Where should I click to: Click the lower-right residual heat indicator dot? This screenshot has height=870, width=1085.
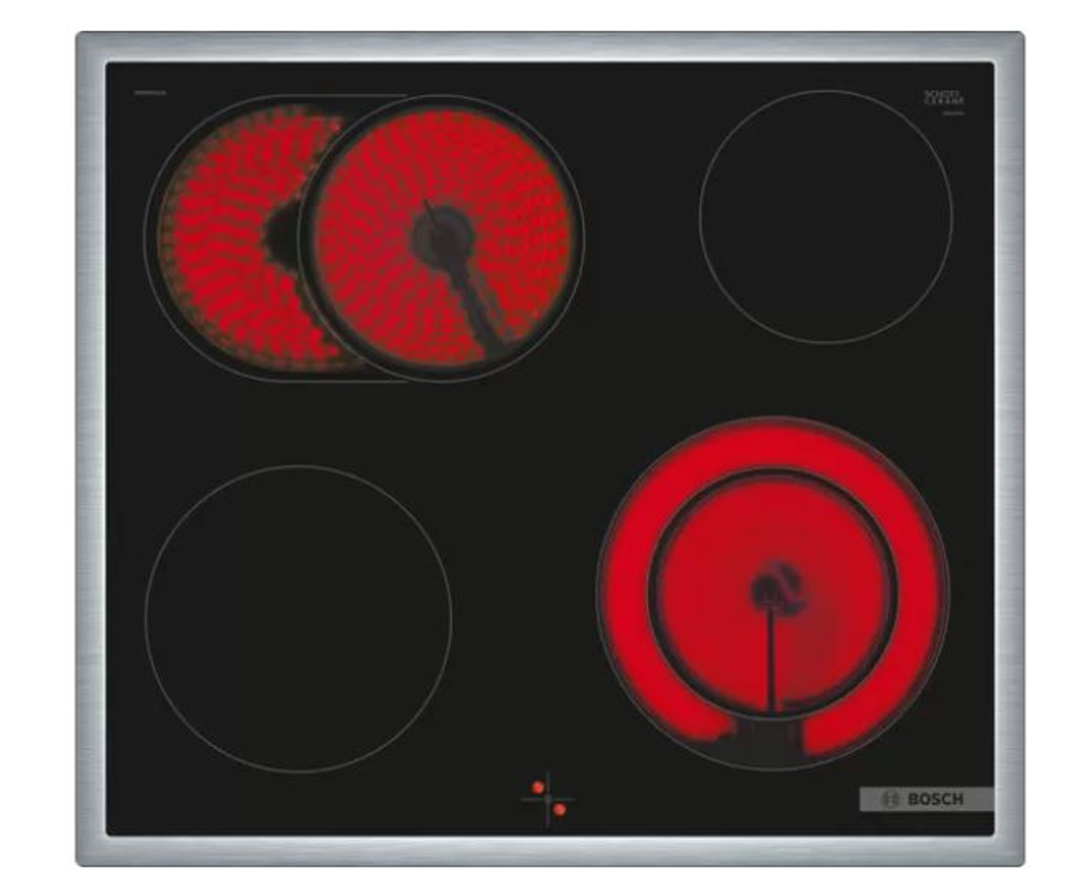click(560, 810)
